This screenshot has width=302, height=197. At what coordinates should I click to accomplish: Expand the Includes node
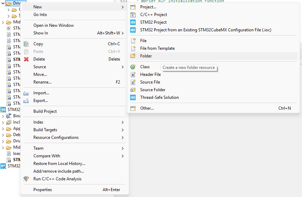coord(3,123)
